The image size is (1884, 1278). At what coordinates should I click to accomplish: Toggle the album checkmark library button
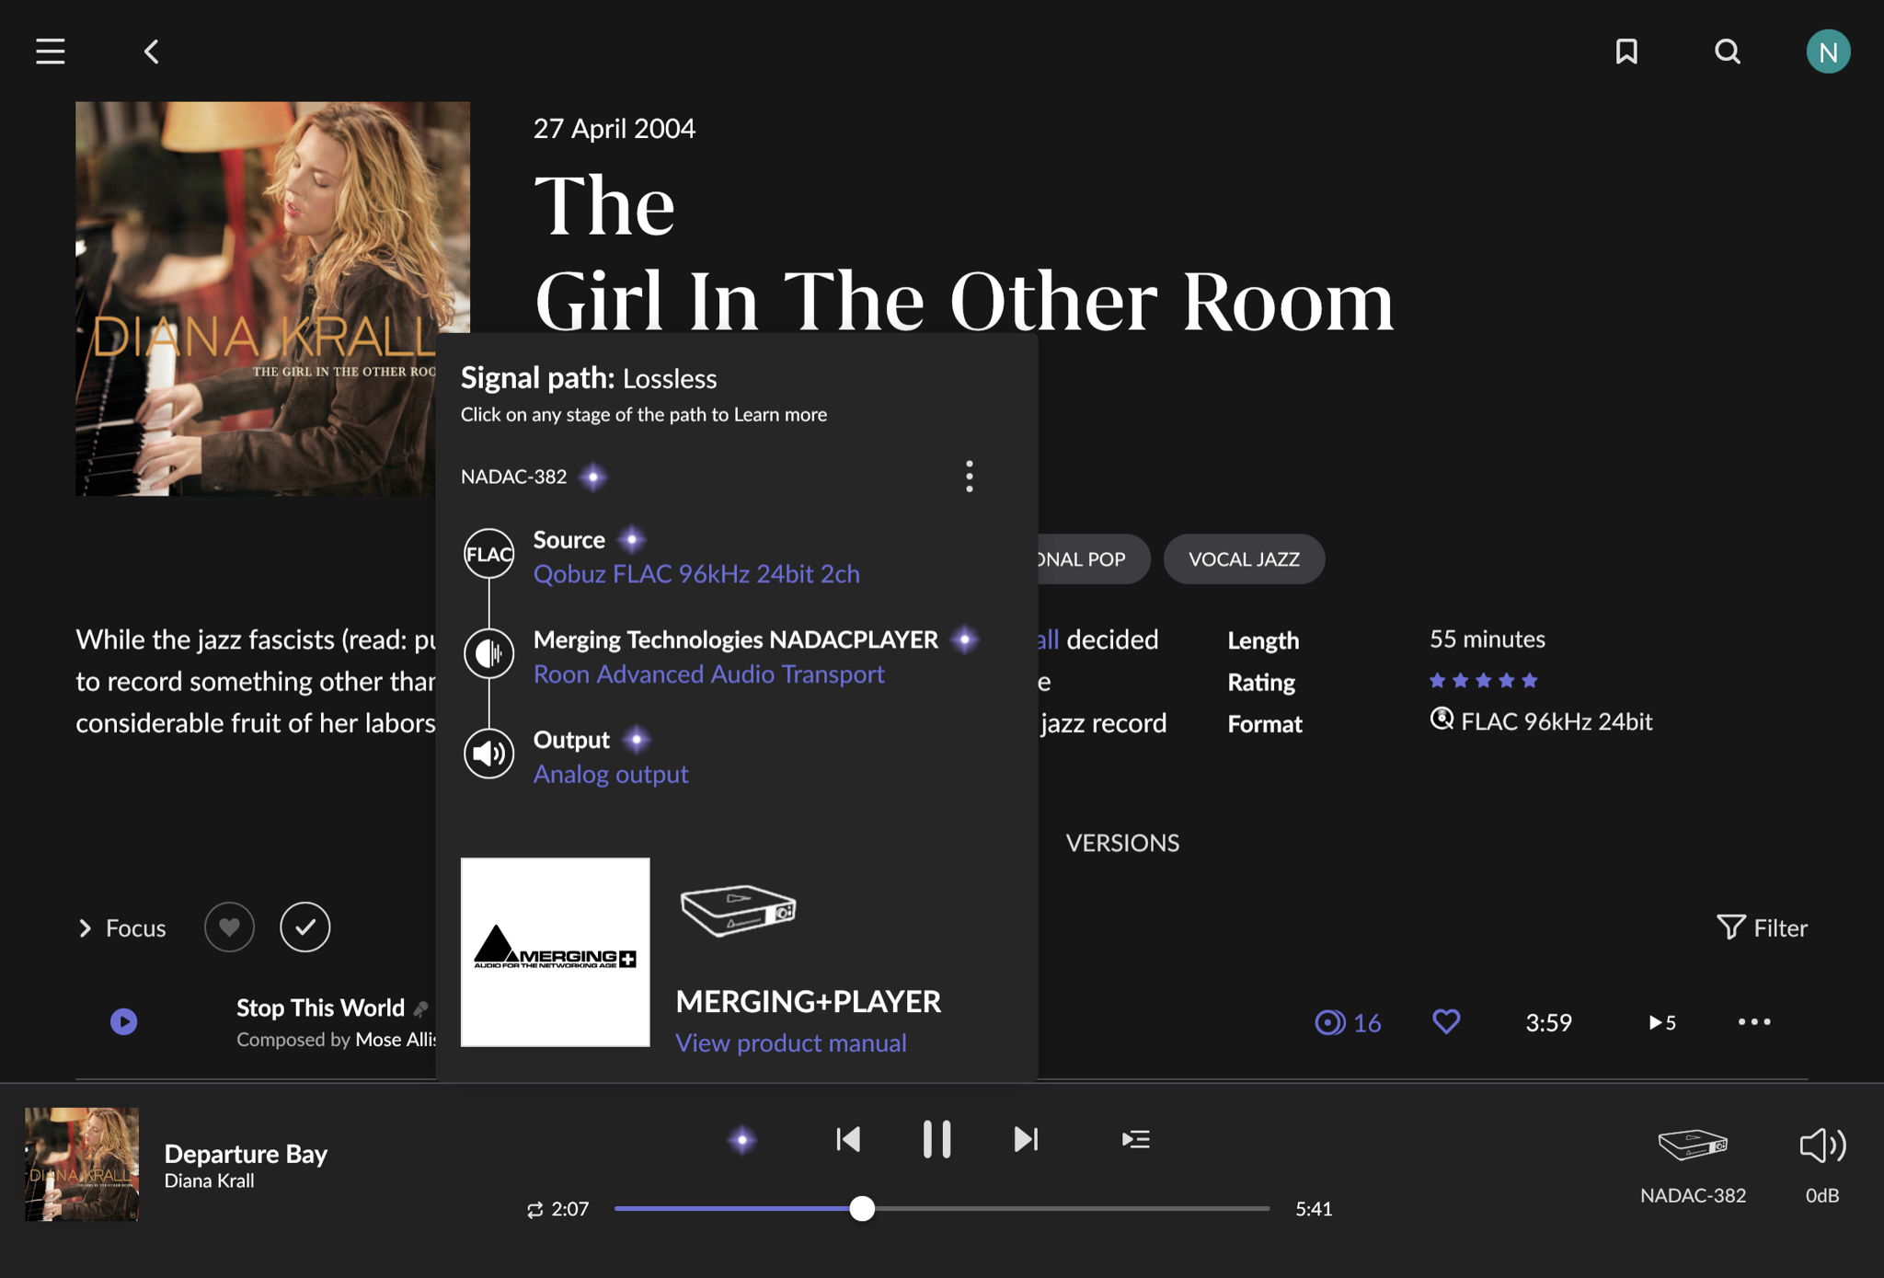tap(305, 927)
